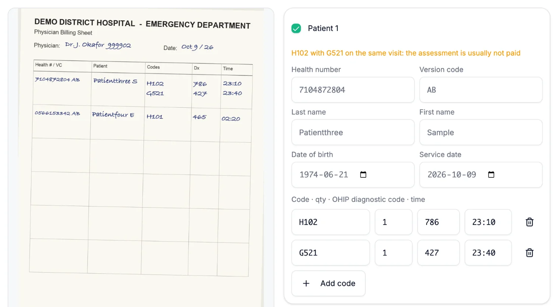Focus the Last name field

pyautogui.click(x=353, y=132)
